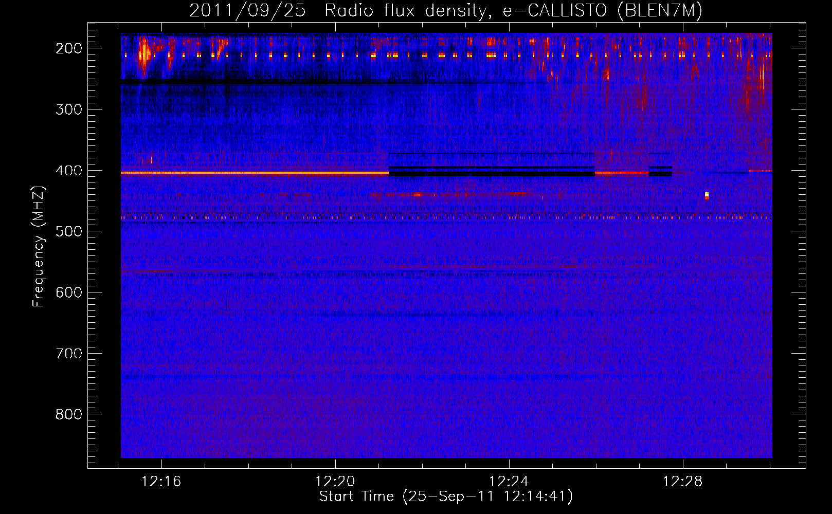
Task: Click the 700 frequency tick label
Action: tap(69, 354)
